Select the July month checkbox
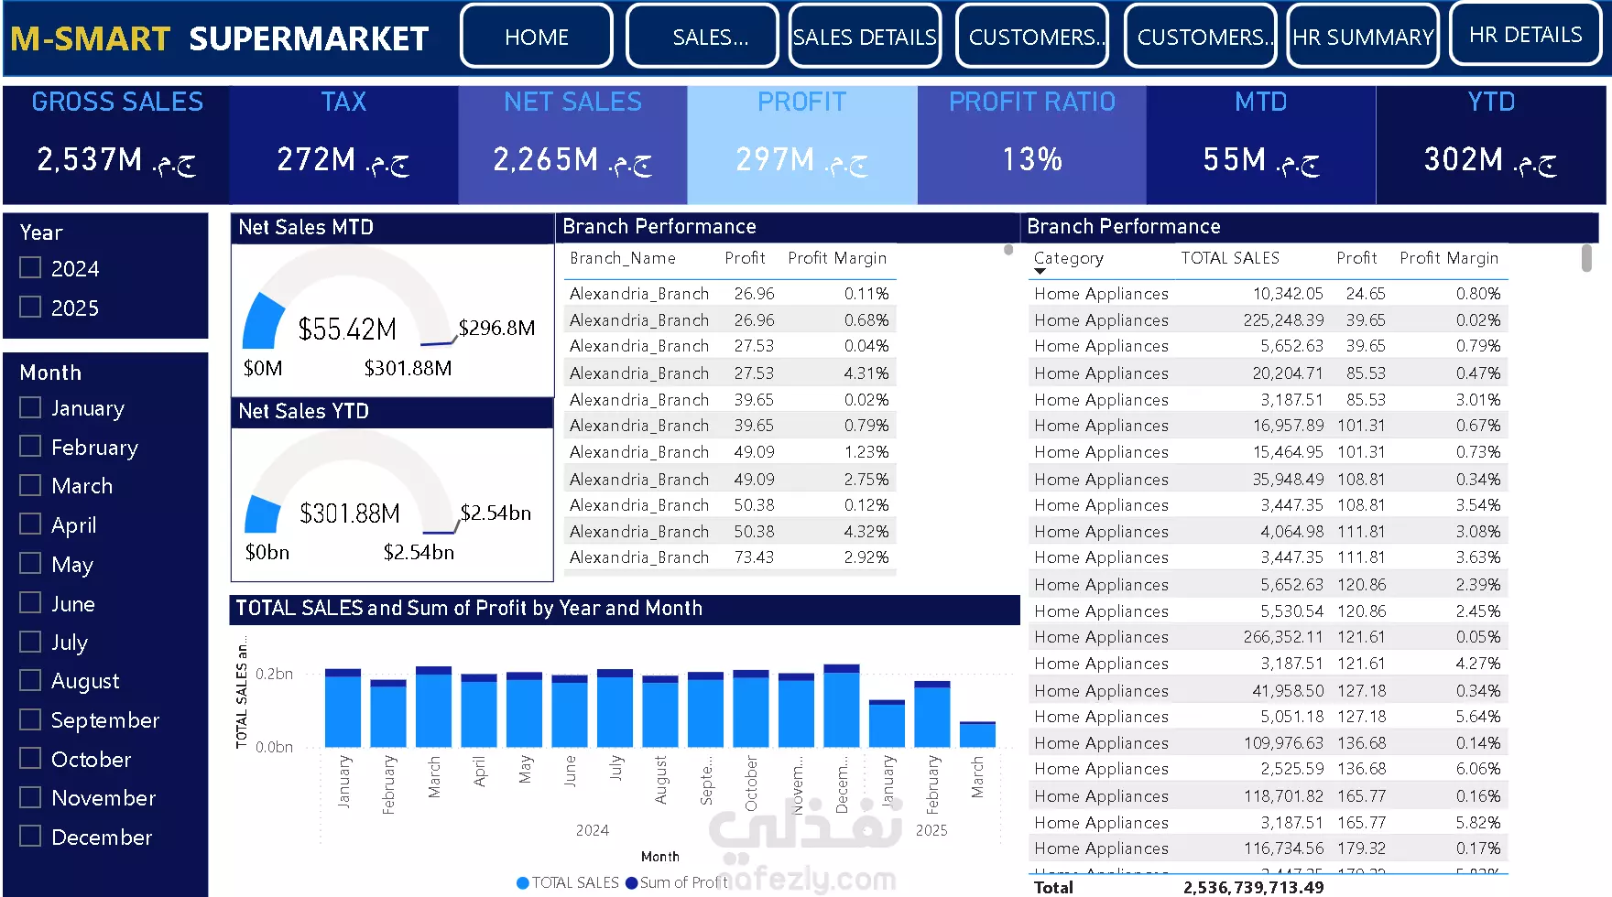This screenshot has height=897, width=1612. pos(30,642)
